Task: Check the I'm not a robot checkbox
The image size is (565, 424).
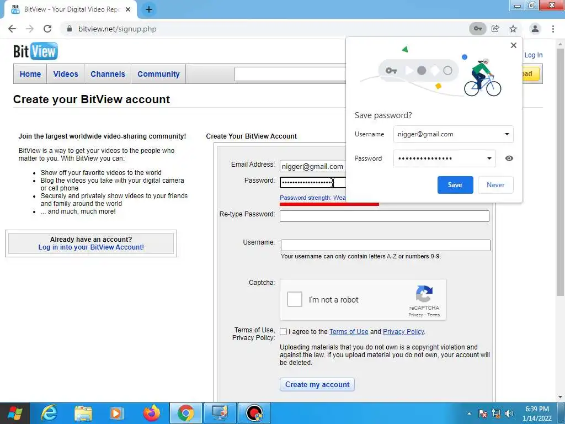Action: [x=295, y=299]
